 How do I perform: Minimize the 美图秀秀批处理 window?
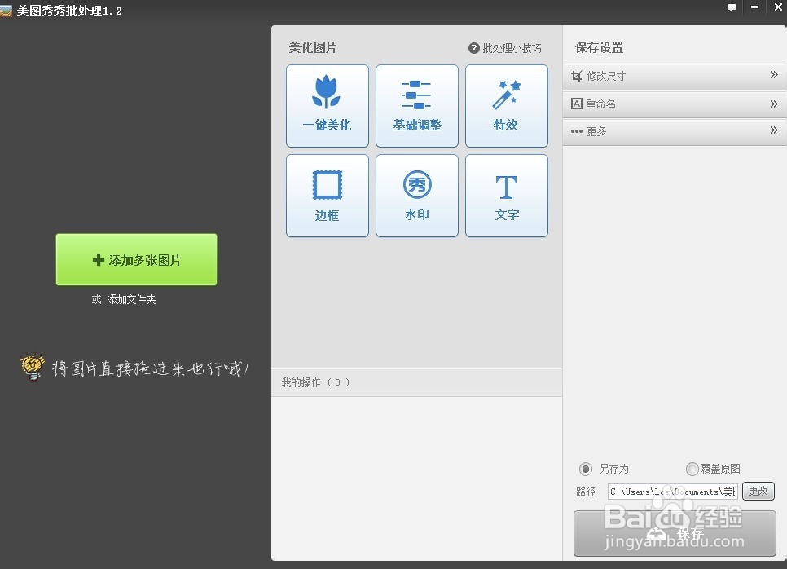[754, 7]
